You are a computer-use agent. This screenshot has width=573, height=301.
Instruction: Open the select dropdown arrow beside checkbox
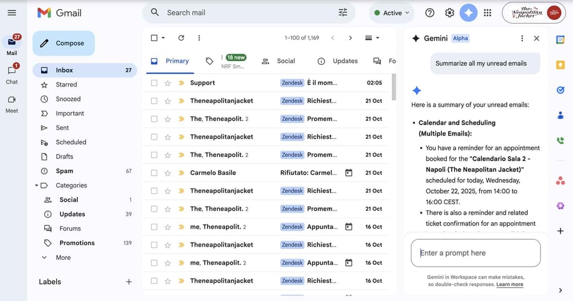click(x=163, y=37)
